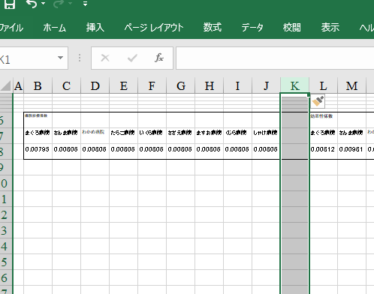374x294 pixels.
Task: Switch to the データ tab
Action: (x=252, y=28)
